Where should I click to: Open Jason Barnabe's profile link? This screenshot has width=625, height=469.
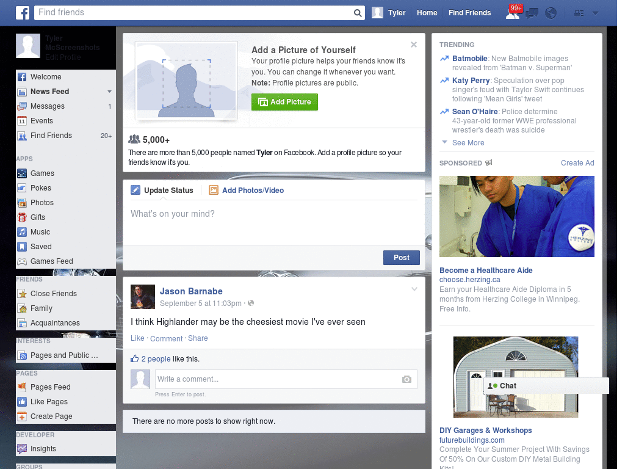[x=191, y=291]
